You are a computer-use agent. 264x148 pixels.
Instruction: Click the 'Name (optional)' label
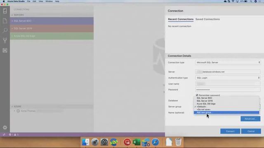[176, 113]
